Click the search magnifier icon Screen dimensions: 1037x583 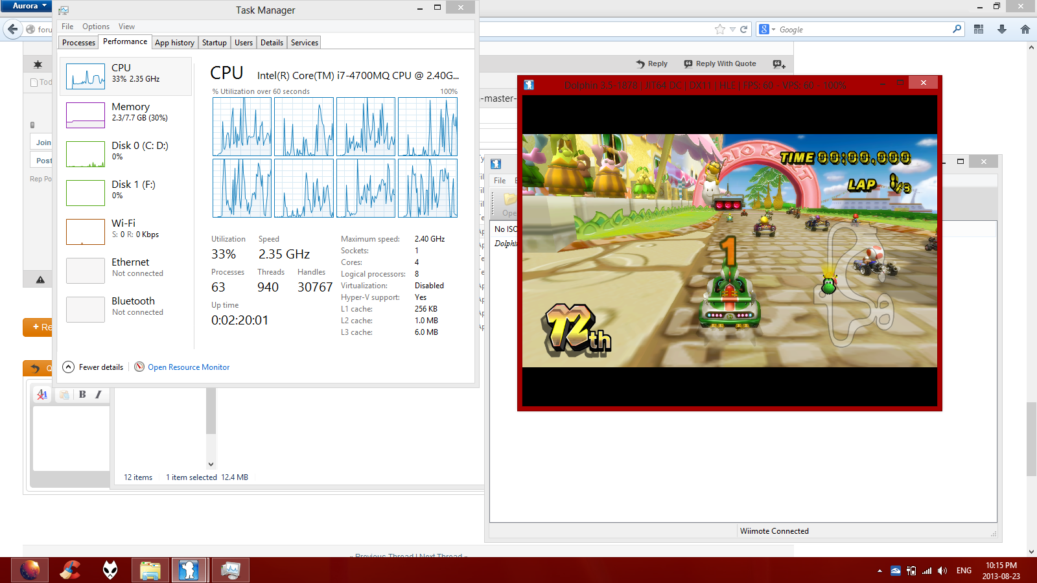[x=957, y=29]
